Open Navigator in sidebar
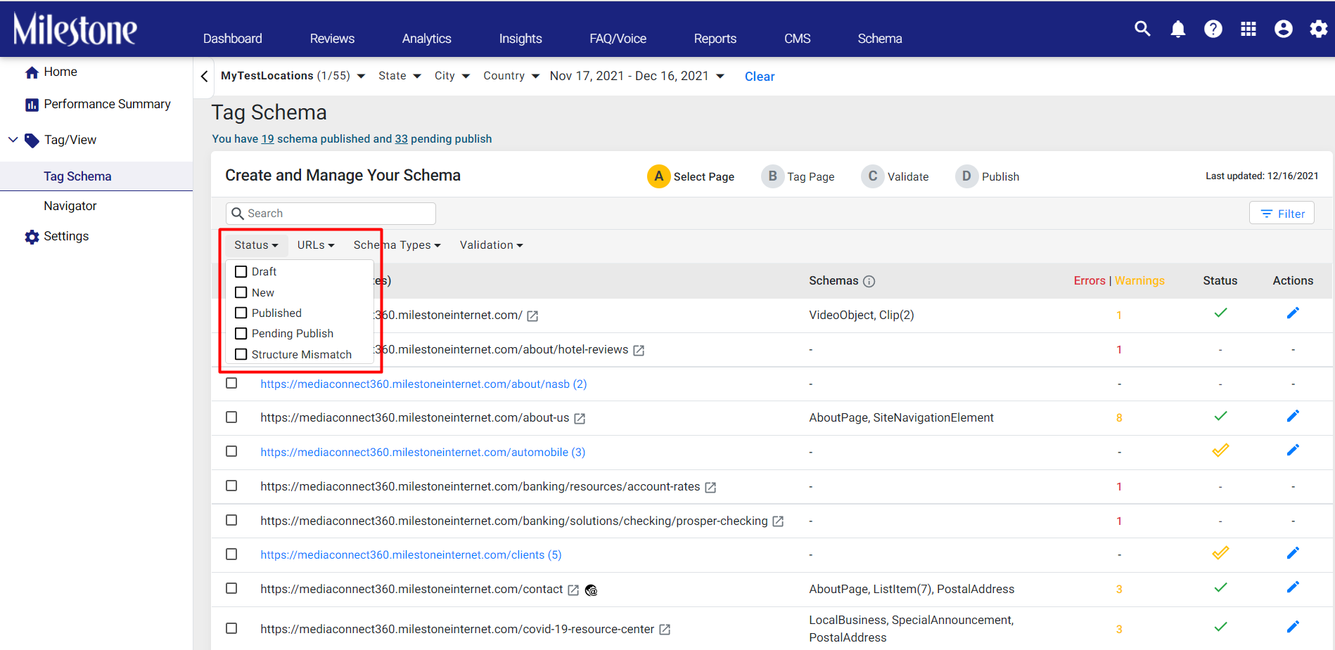This screenshot has width=1335, height=650. click(x=70, y=206)
